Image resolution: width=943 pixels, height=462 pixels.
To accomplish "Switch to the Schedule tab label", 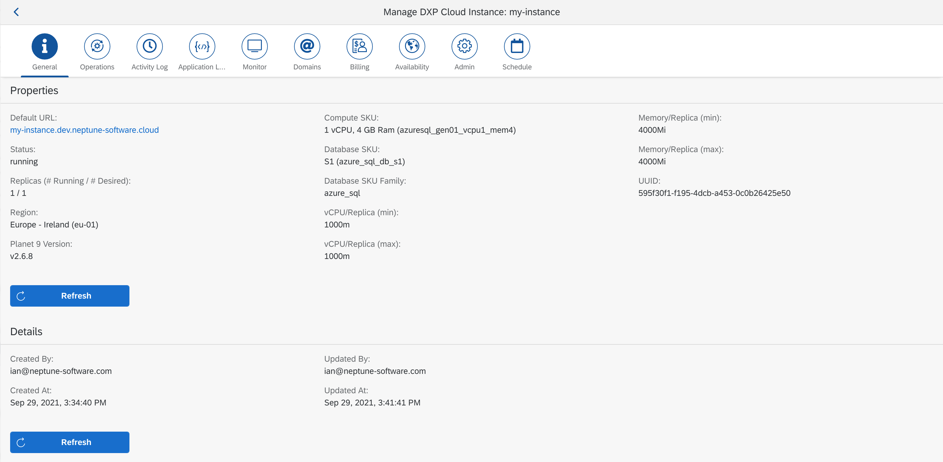I will 517,67.
